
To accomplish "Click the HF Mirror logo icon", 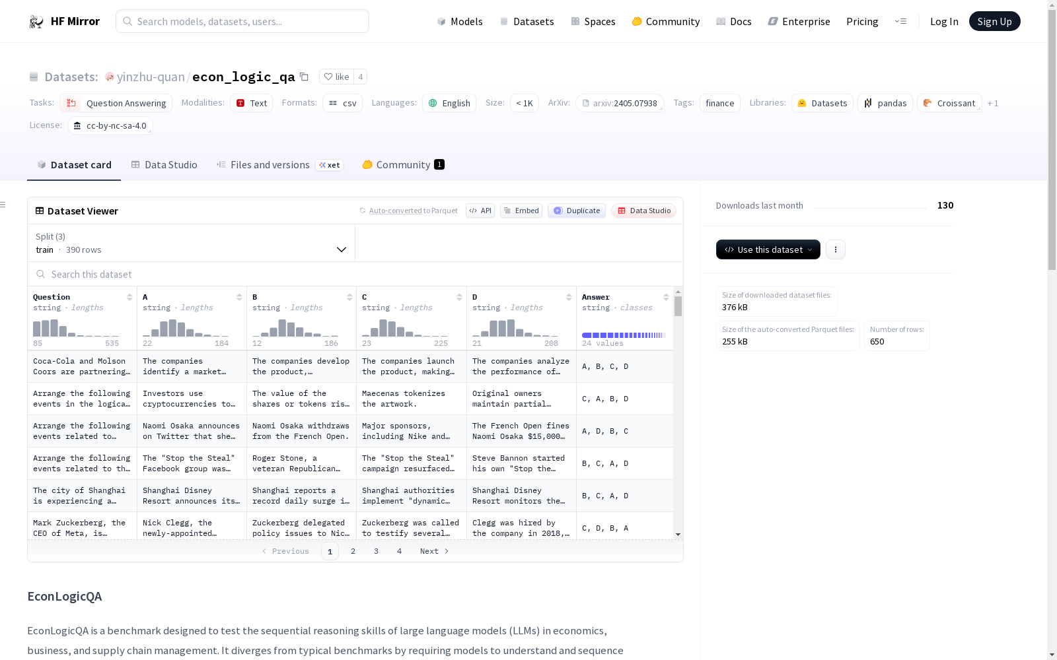I will [36, 22].
